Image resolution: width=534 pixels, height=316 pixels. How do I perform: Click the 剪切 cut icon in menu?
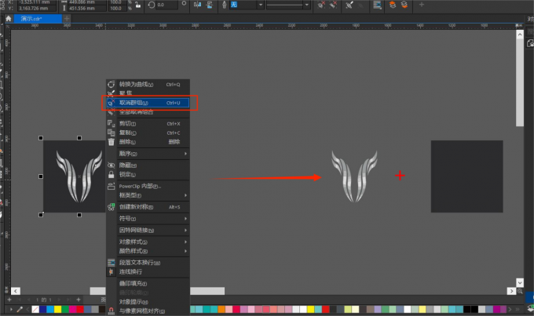[x=112, y=123]
